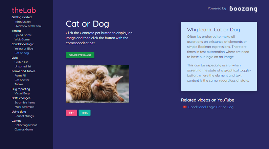
Task: Open Scramble items exercise
Action: 25,102
